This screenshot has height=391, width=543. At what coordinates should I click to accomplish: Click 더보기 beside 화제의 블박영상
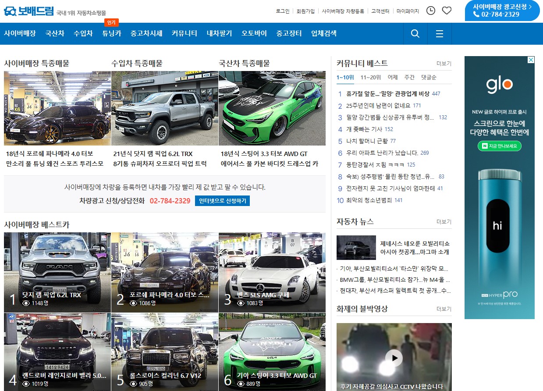[444, 309]
